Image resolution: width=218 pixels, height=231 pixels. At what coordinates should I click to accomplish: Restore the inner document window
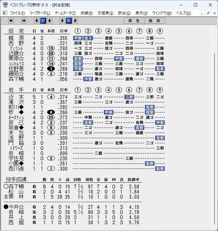coord(208,13)
